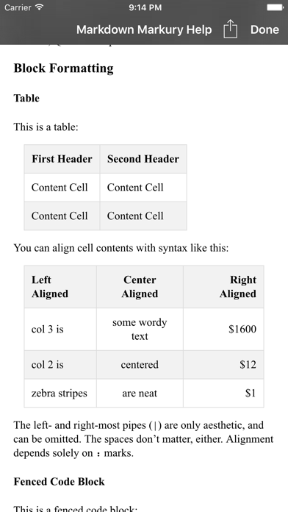Tap the First Header table cell
The width and height of the screenshot is (288, 512).
click(x=62, y=159)
